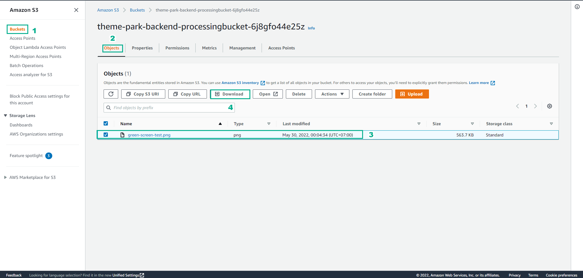Open Multi-Region Access Points
Image resolution: width=583 pixels, height=278 pixels.
tap(36, 56)
